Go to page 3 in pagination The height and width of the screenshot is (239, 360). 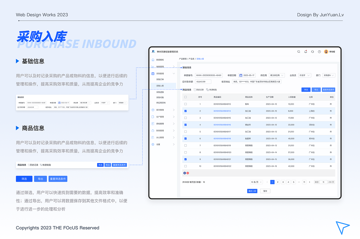click(x=283, y=182)
